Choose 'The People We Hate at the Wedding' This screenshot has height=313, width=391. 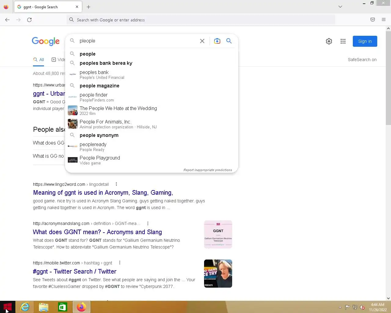tap(152, 111)
